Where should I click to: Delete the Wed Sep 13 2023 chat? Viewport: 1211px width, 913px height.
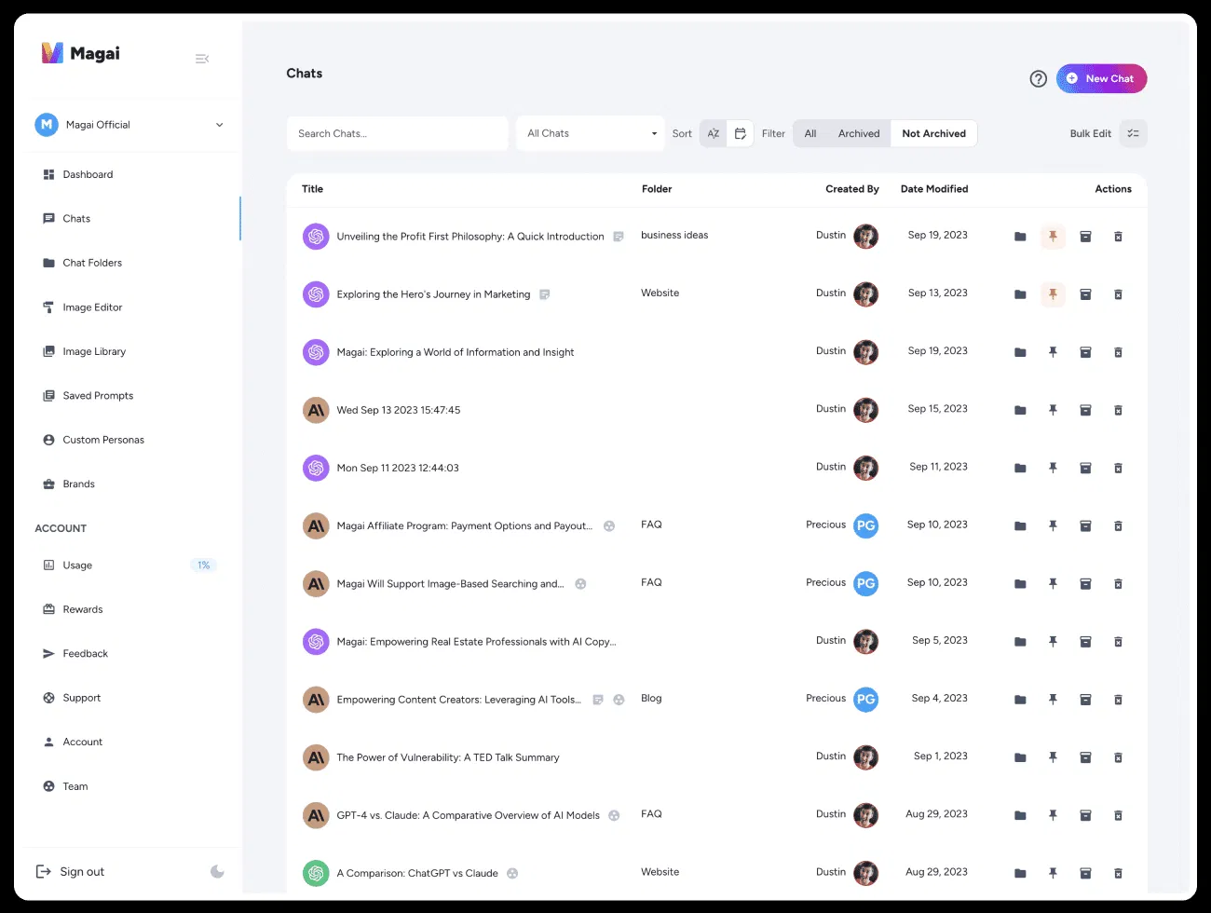pyautogui.click(x=1118, y=410)
